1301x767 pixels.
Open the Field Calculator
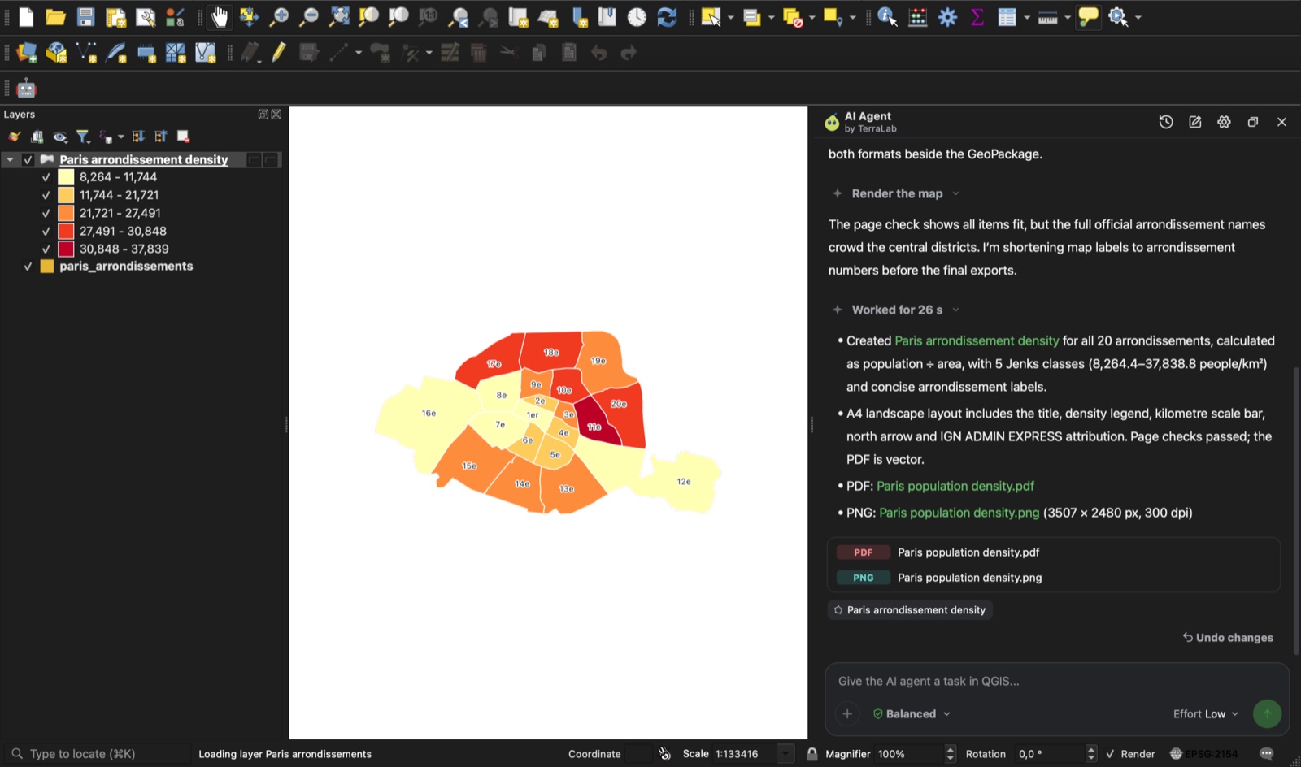(917, 17)
